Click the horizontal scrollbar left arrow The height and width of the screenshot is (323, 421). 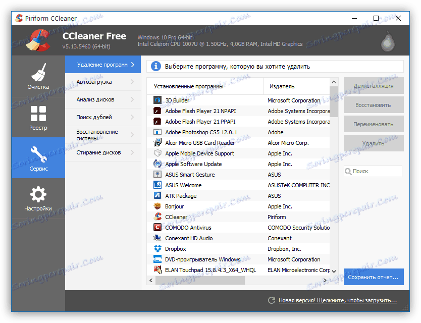(151, 280)
